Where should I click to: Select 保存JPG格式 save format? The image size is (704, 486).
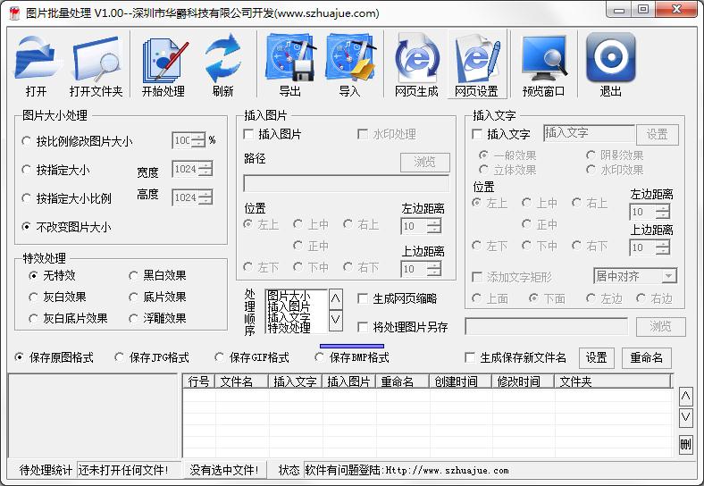(152, 357)
